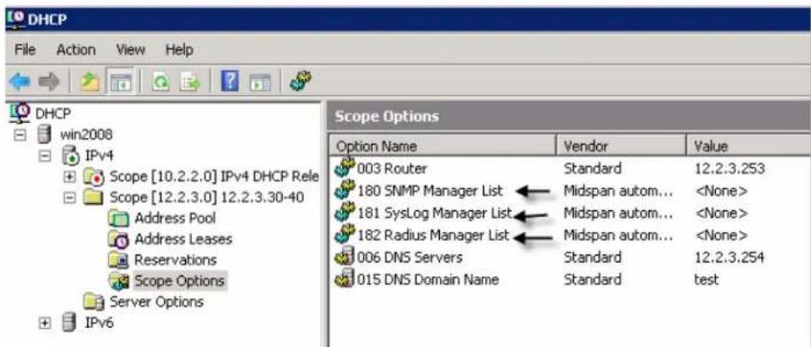Click the Scope 12.2.3.0 folder icon
The image size is (811, 347).
click(x=93, y=197)
